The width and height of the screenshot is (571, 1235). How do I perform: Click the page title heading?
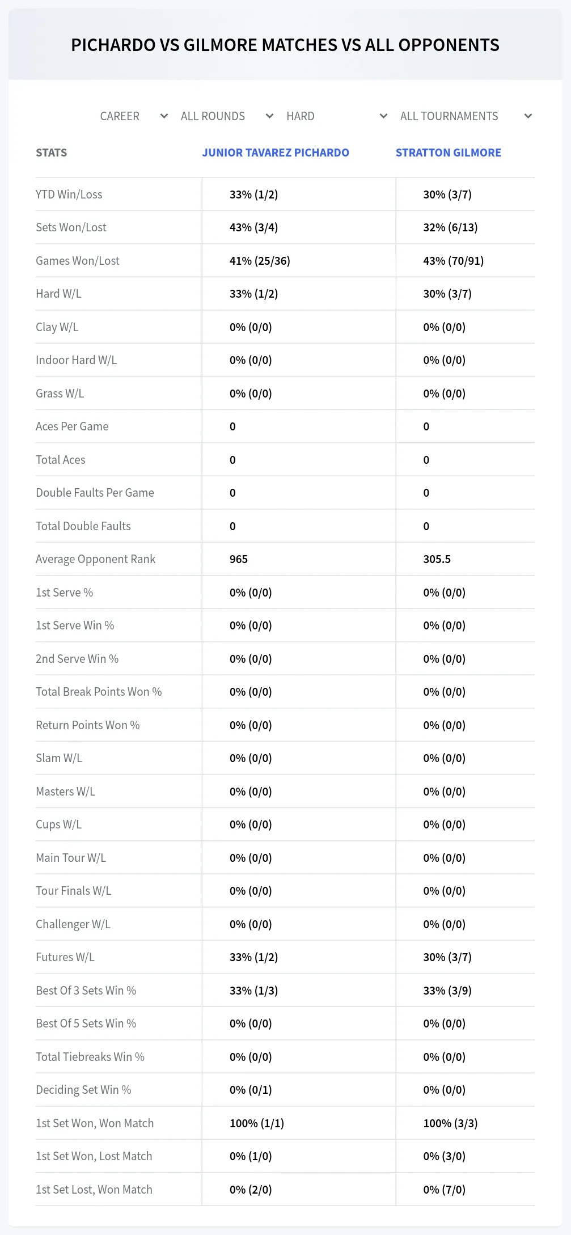(285, 45)
